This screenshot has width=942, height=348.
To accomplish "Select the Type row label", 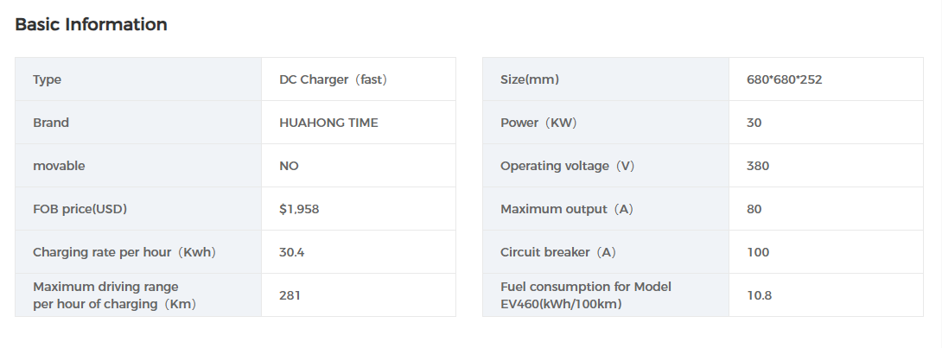I will [x=48, y=79].
